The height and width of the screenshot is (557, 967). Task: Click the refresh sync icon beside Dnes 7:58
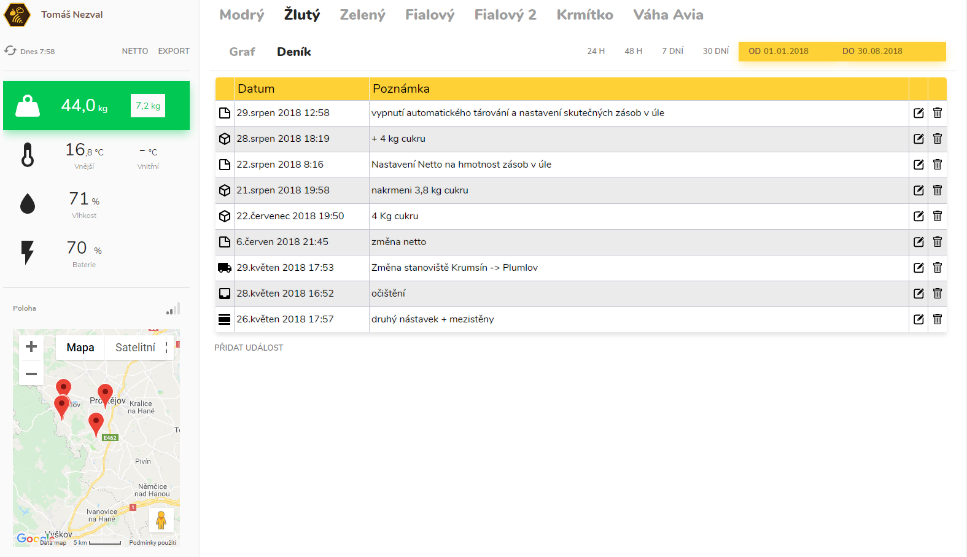click(x=10, y=50)
